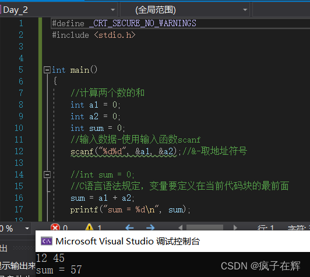Click the _CRT_SECURE_NO_WARNINGS define line
The height and width of the screenshot is (277, 310).
click(124, 23)
